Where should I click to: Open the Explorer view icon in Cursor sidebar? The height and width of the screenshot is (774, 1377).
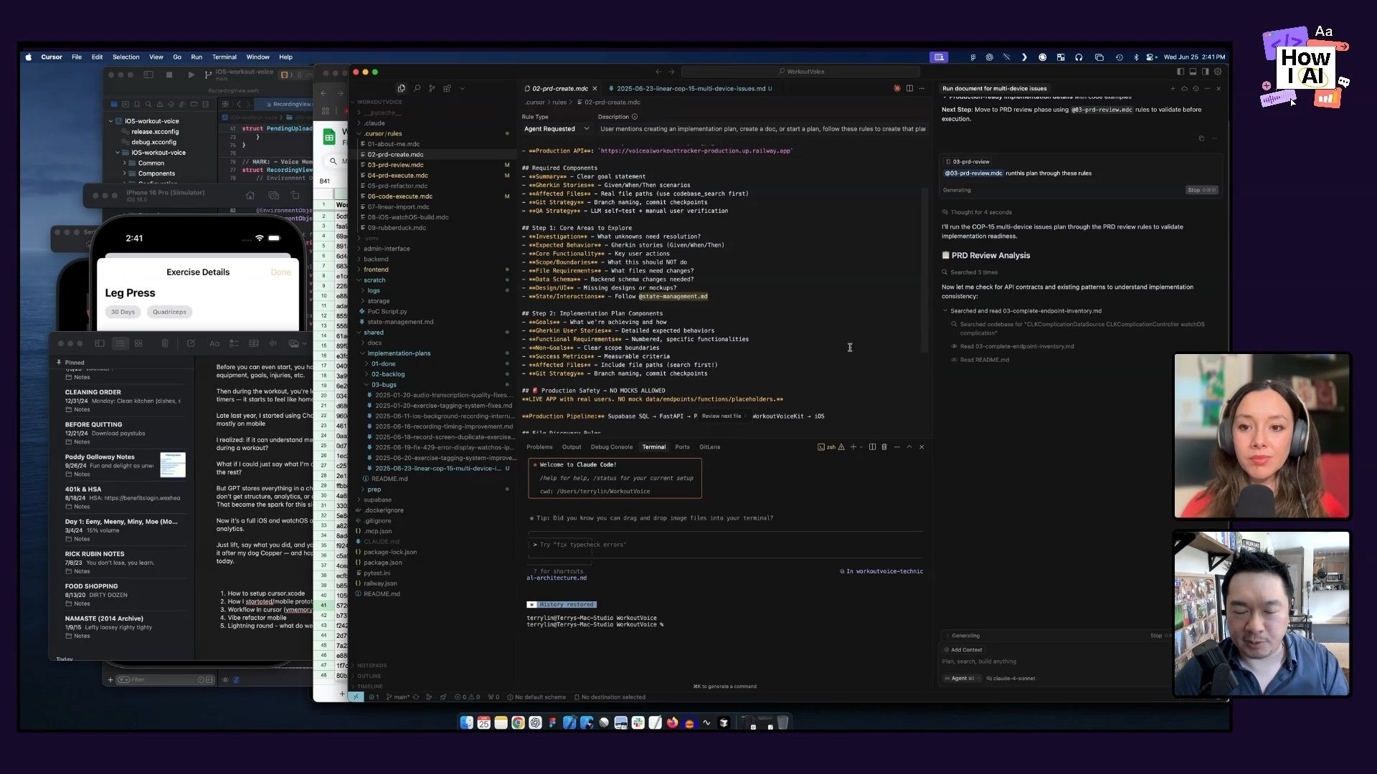401,88
